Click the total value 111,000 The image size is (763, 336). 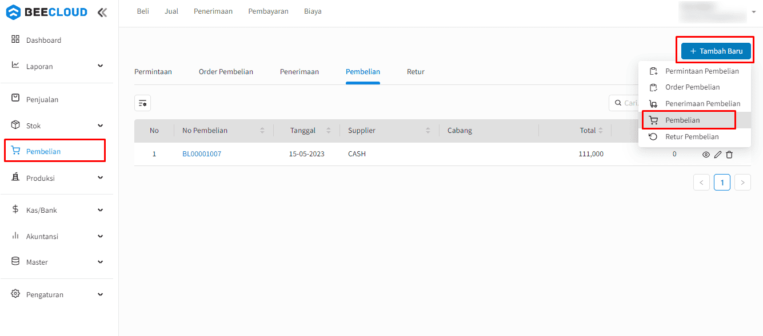(591, 154)
